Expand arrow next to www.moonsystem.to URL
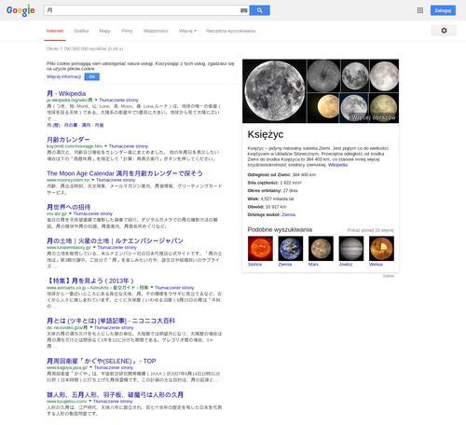The width and height of the screenshot is (466, 425). [92, 180]
